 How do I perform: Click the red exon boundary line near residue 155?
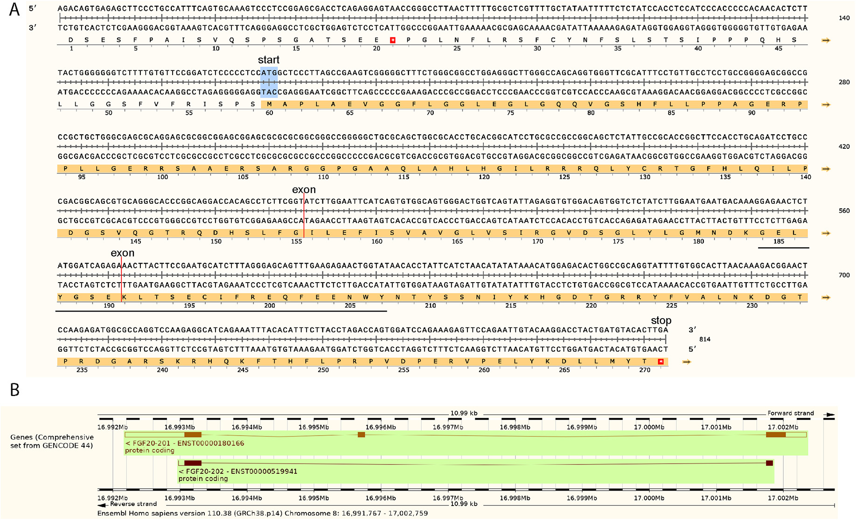click(x=304, y=217)
